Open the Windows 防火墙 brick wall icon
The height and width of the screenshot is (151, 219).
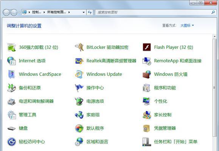point(147,74)
